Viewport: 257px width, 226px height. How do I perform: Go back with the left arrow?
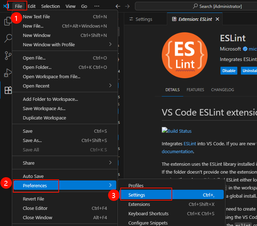coord(118,6)
